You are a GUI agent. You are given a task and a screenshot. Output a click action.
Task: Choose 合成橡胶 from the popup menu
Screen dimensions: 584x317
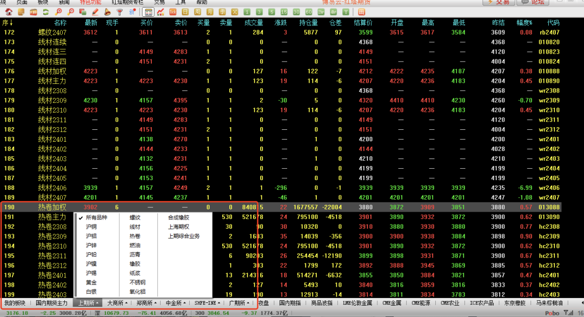pos(178,217)
